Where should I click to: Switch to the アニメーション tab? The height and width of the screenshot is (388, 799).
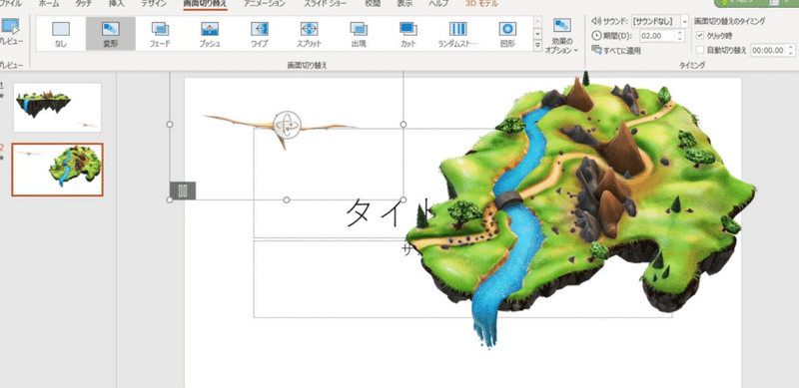tap(264, 4)
